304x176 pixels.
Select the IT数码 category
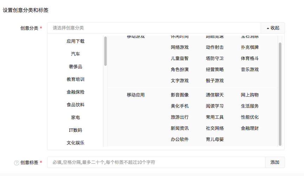coord(76,130)
